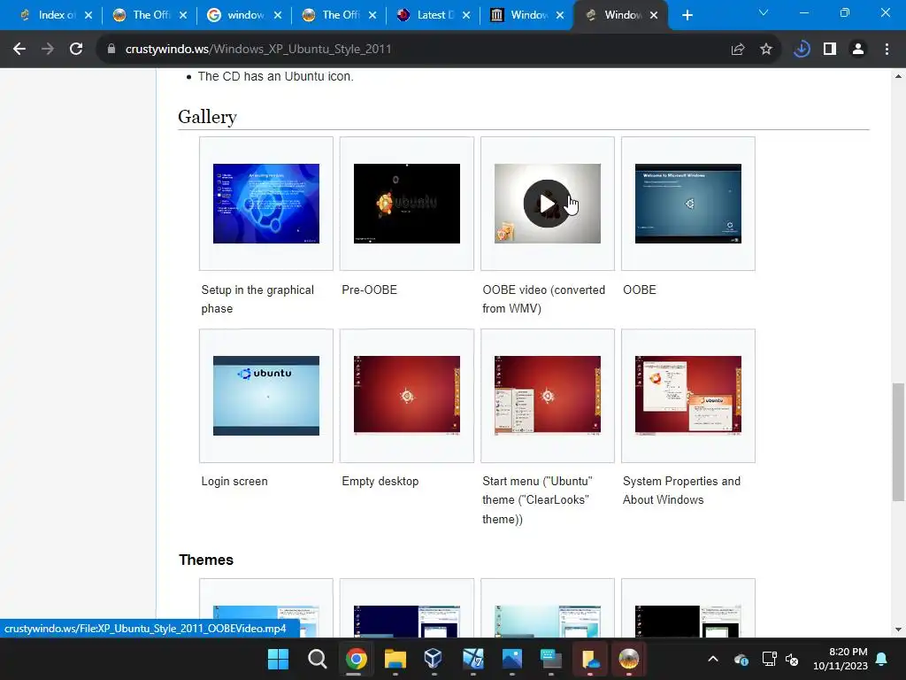Click the "Login screen" caption
Image resolution: width=906 pixels, height=680 pixels.
tap(234, 481)
